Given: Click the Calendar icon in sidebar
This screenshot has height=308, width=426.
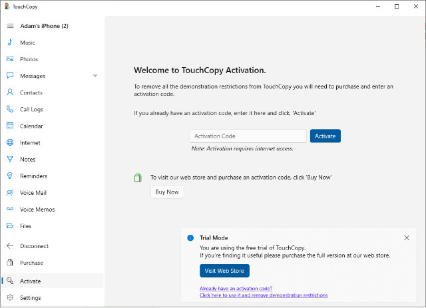Looking at the screenshot, I should tap(10, 126).
